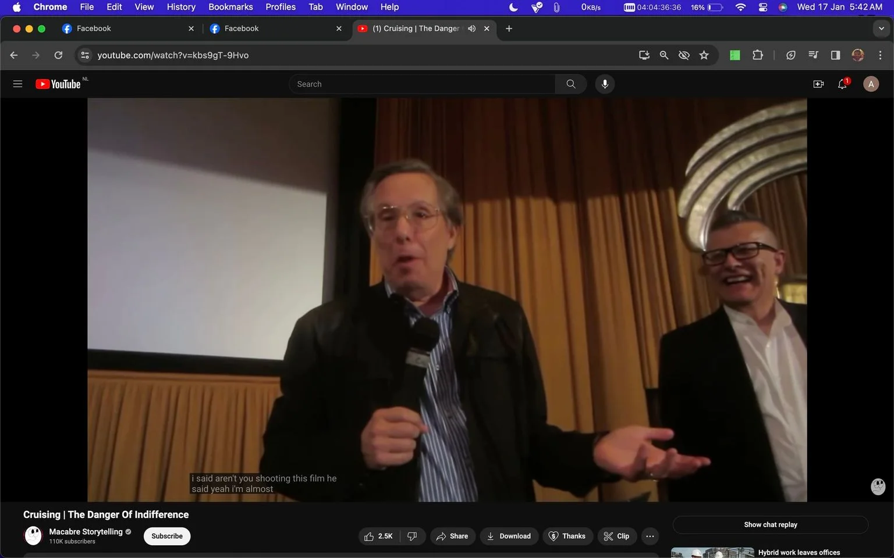The height and width of the screenshot is (558, 894).
Task: Mute the Cruising tab audio speaker
Action: [x=471, y=28]
